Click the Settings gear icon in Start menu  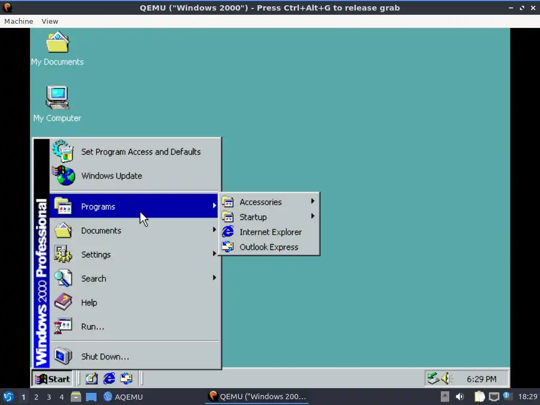[x=63, y=254]
